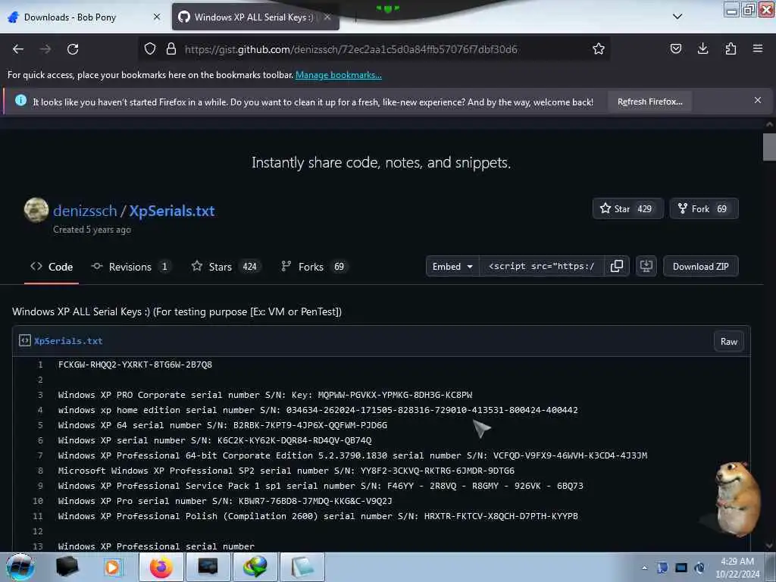Image resolution: width=776 pixels, height=582 pixels.
Task: Click line 5 Windows XP 64 serial text
Action: (222, 425)
